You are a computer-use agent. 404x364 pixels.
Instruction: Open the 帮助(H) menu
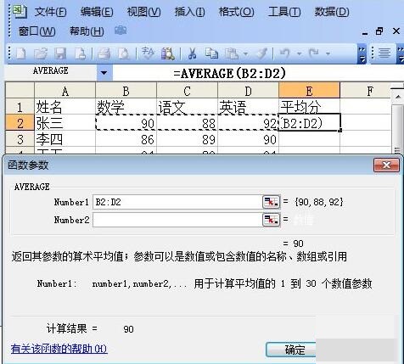tap(87, 31)
